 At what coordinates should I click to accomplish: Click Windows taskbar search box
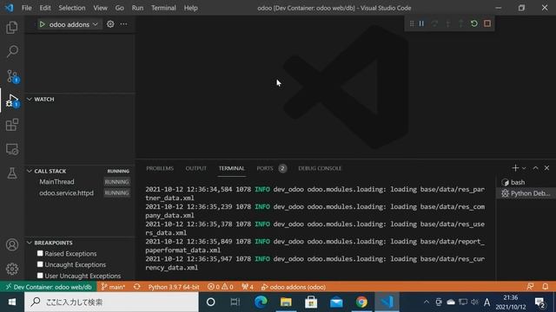[111, 302]
